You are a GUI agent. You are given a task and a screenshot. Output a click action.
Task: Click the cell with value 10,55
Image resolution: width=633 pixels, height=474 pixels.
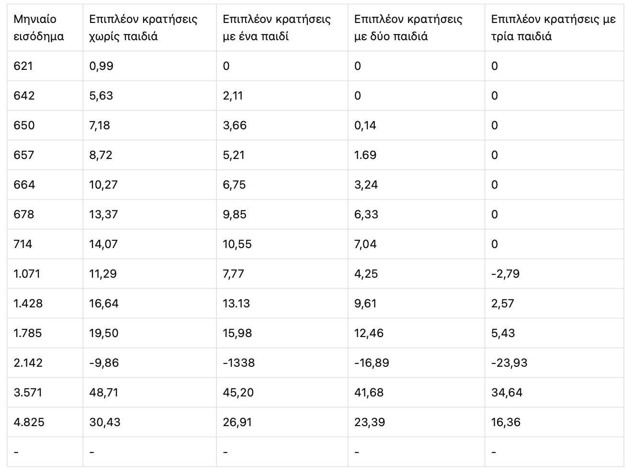coord(282,244)
